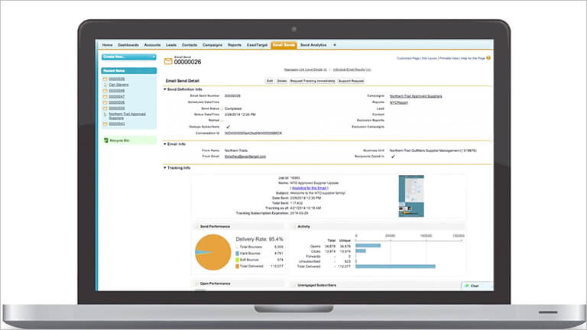Click the Edit button
This screenshot has width=587, height=330.
pos(270,81)
